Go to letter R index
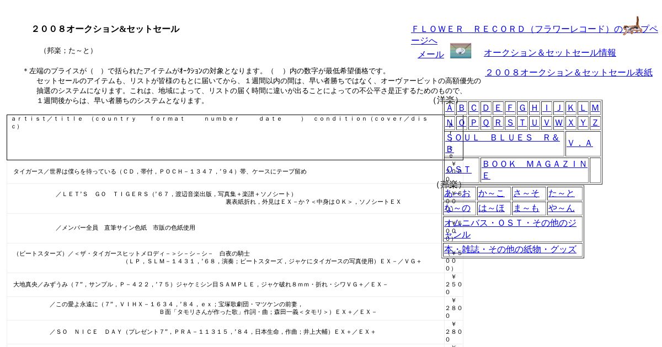 498,122
